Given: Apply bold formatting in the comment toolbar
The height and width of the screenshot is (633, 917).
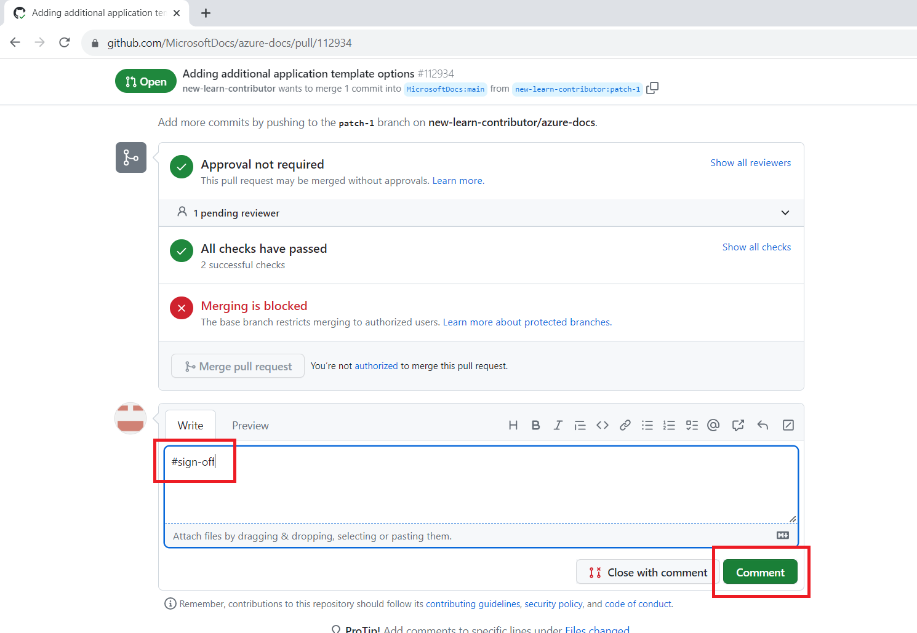Looking at the screenshot, I should coord(535,424).
